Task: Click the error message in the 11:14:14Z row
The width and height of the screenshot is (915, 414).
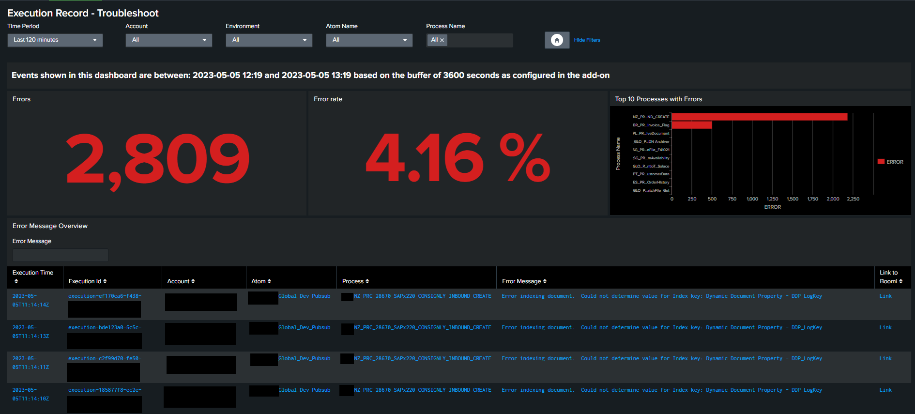Action: click(662, 296)
